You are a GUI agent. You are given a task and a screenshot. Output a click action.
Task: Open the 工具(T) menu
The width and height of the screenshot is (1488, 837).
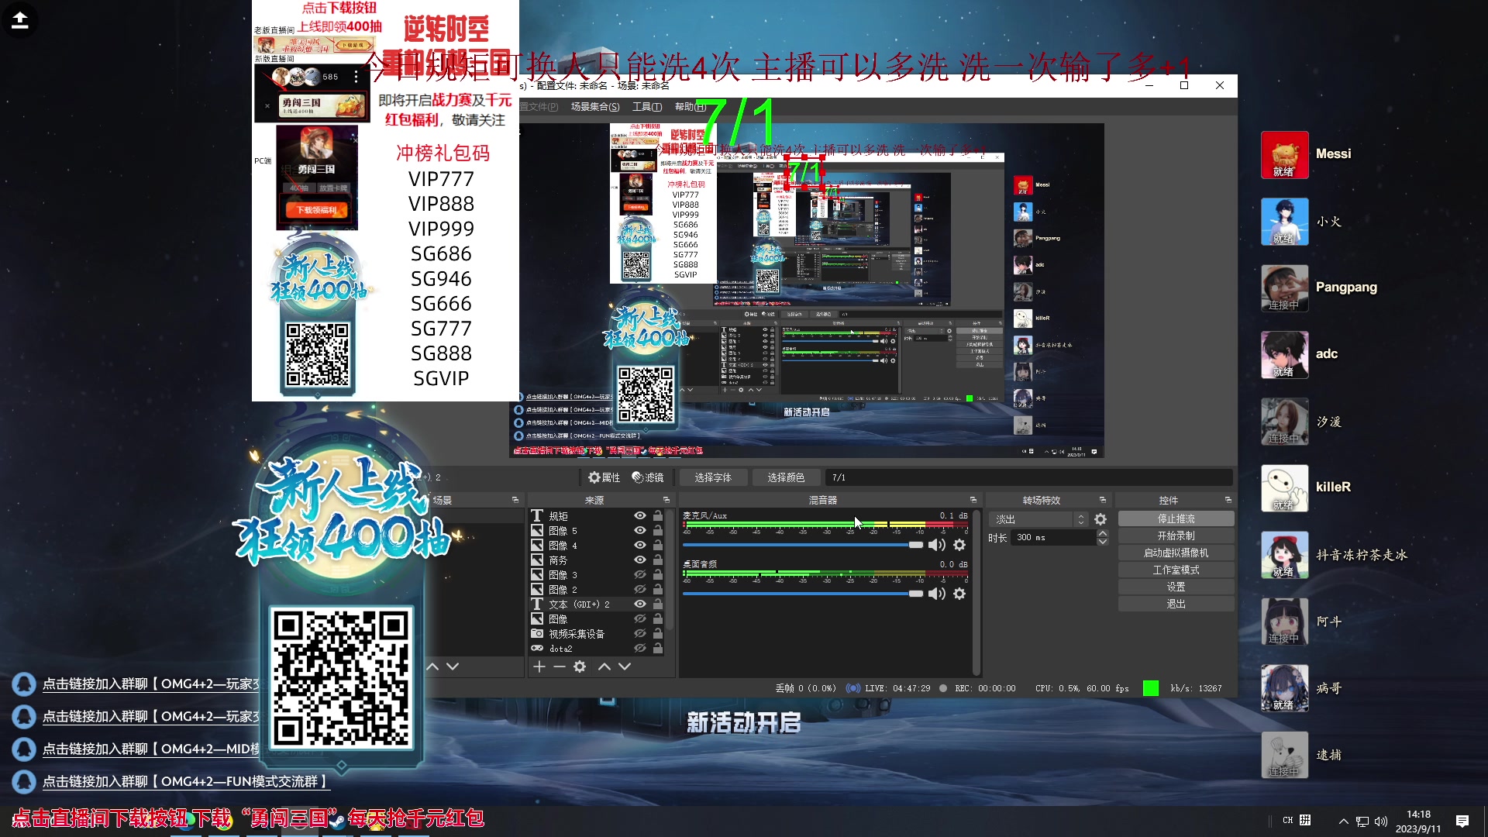[x=646, y=106]
